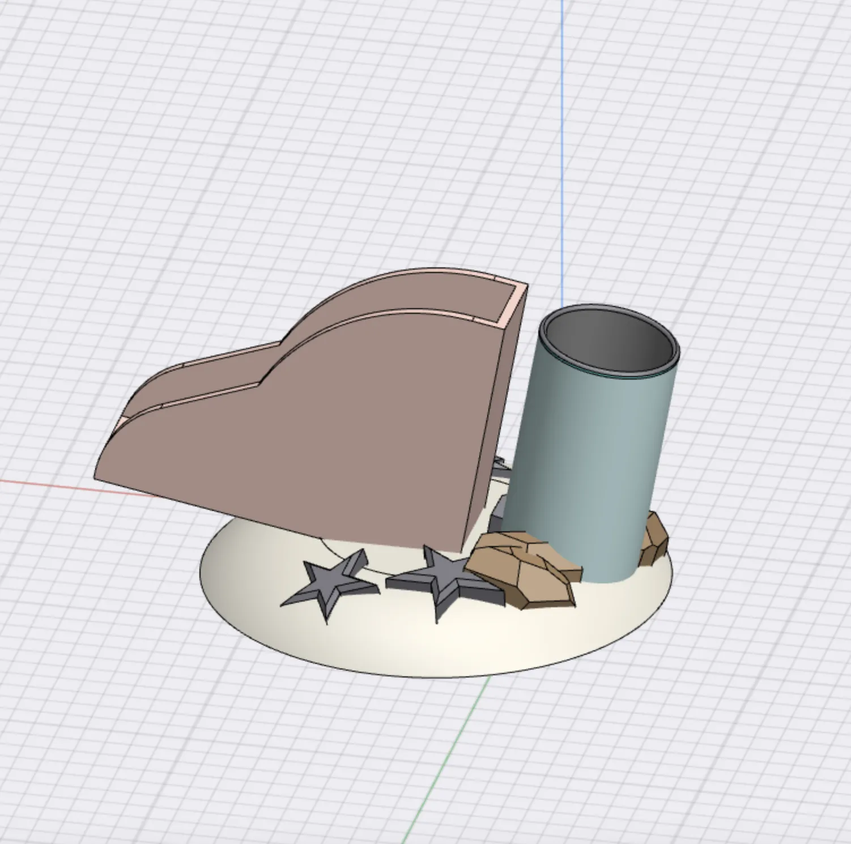
Task: Select the front gray star touching the brown rocks
Action: (x=445, y=583)
